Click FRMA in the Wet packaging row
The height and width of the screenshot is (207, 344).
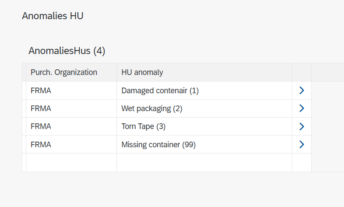[x=41, y=109]
